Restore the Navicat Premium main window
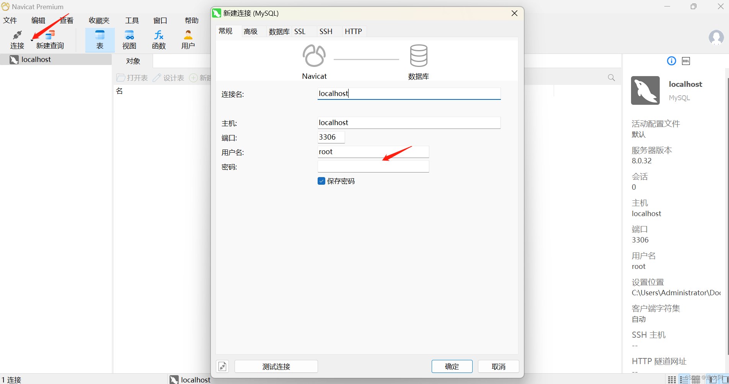This screenshot has height=384, width=729. 693,7
